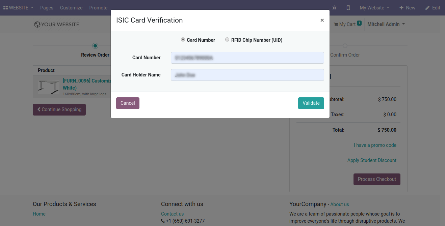
Task: Click Apply Student Discount link
Action: [372, 160]
